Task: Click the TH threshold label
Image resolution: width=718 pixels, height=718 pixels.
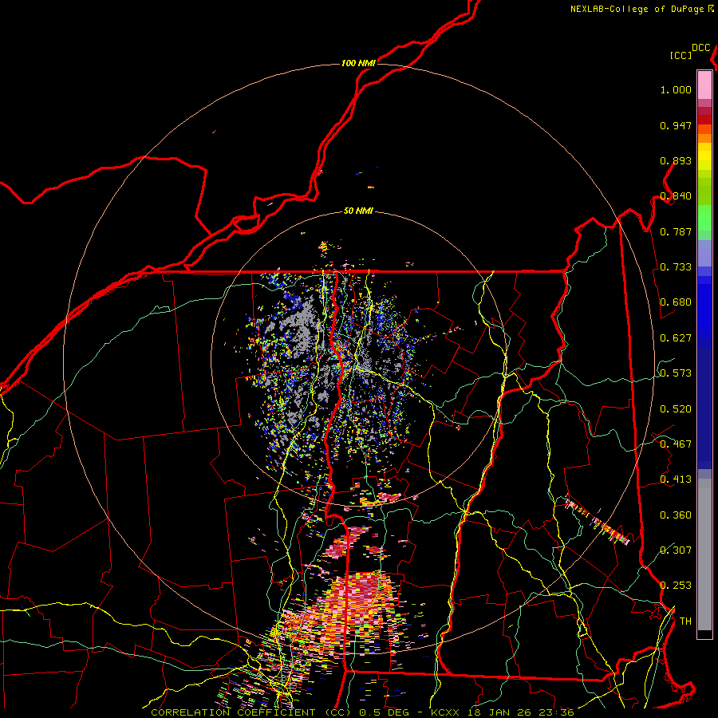Action: tap(685, 621)
